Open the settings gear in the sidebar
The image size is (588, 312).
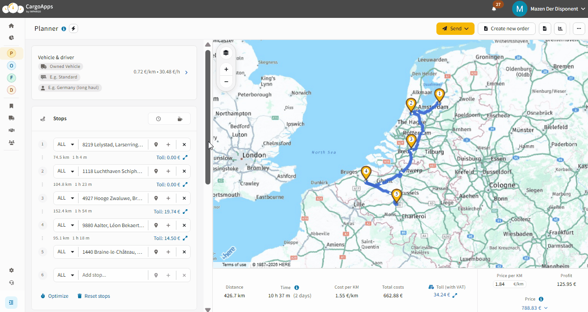[11, 270]
